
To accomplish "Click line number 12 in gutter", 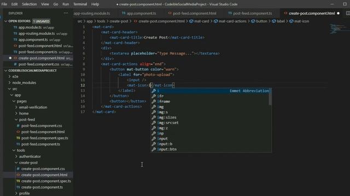I will (x=83, y=85).
